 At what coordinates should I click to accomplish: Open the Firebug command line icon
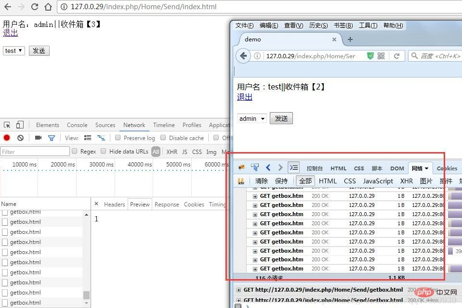point(293,167)
